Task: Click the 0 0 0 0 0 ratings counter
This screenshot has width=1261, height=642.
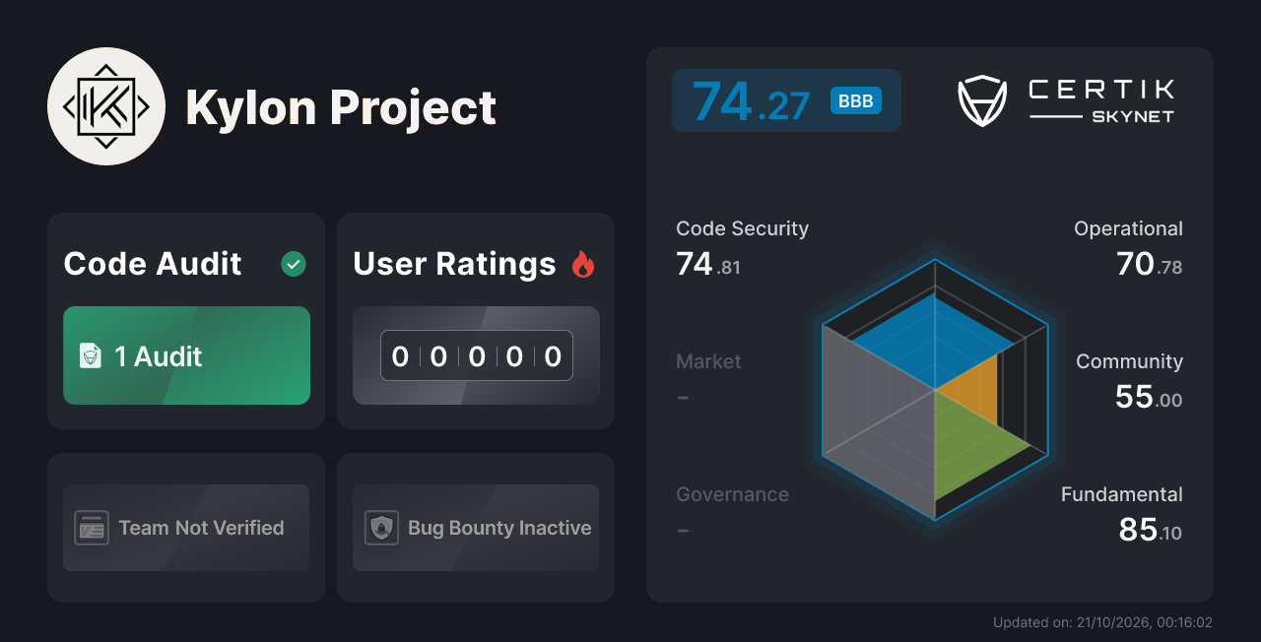Action: point(477,355)
